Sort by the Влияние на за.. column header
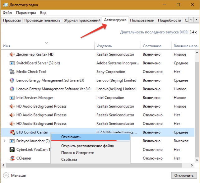The image size is (200, 183). (186, 46)
